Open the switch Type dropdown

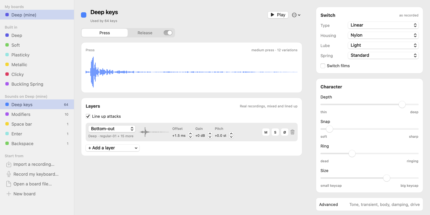[x=383, y=25]
